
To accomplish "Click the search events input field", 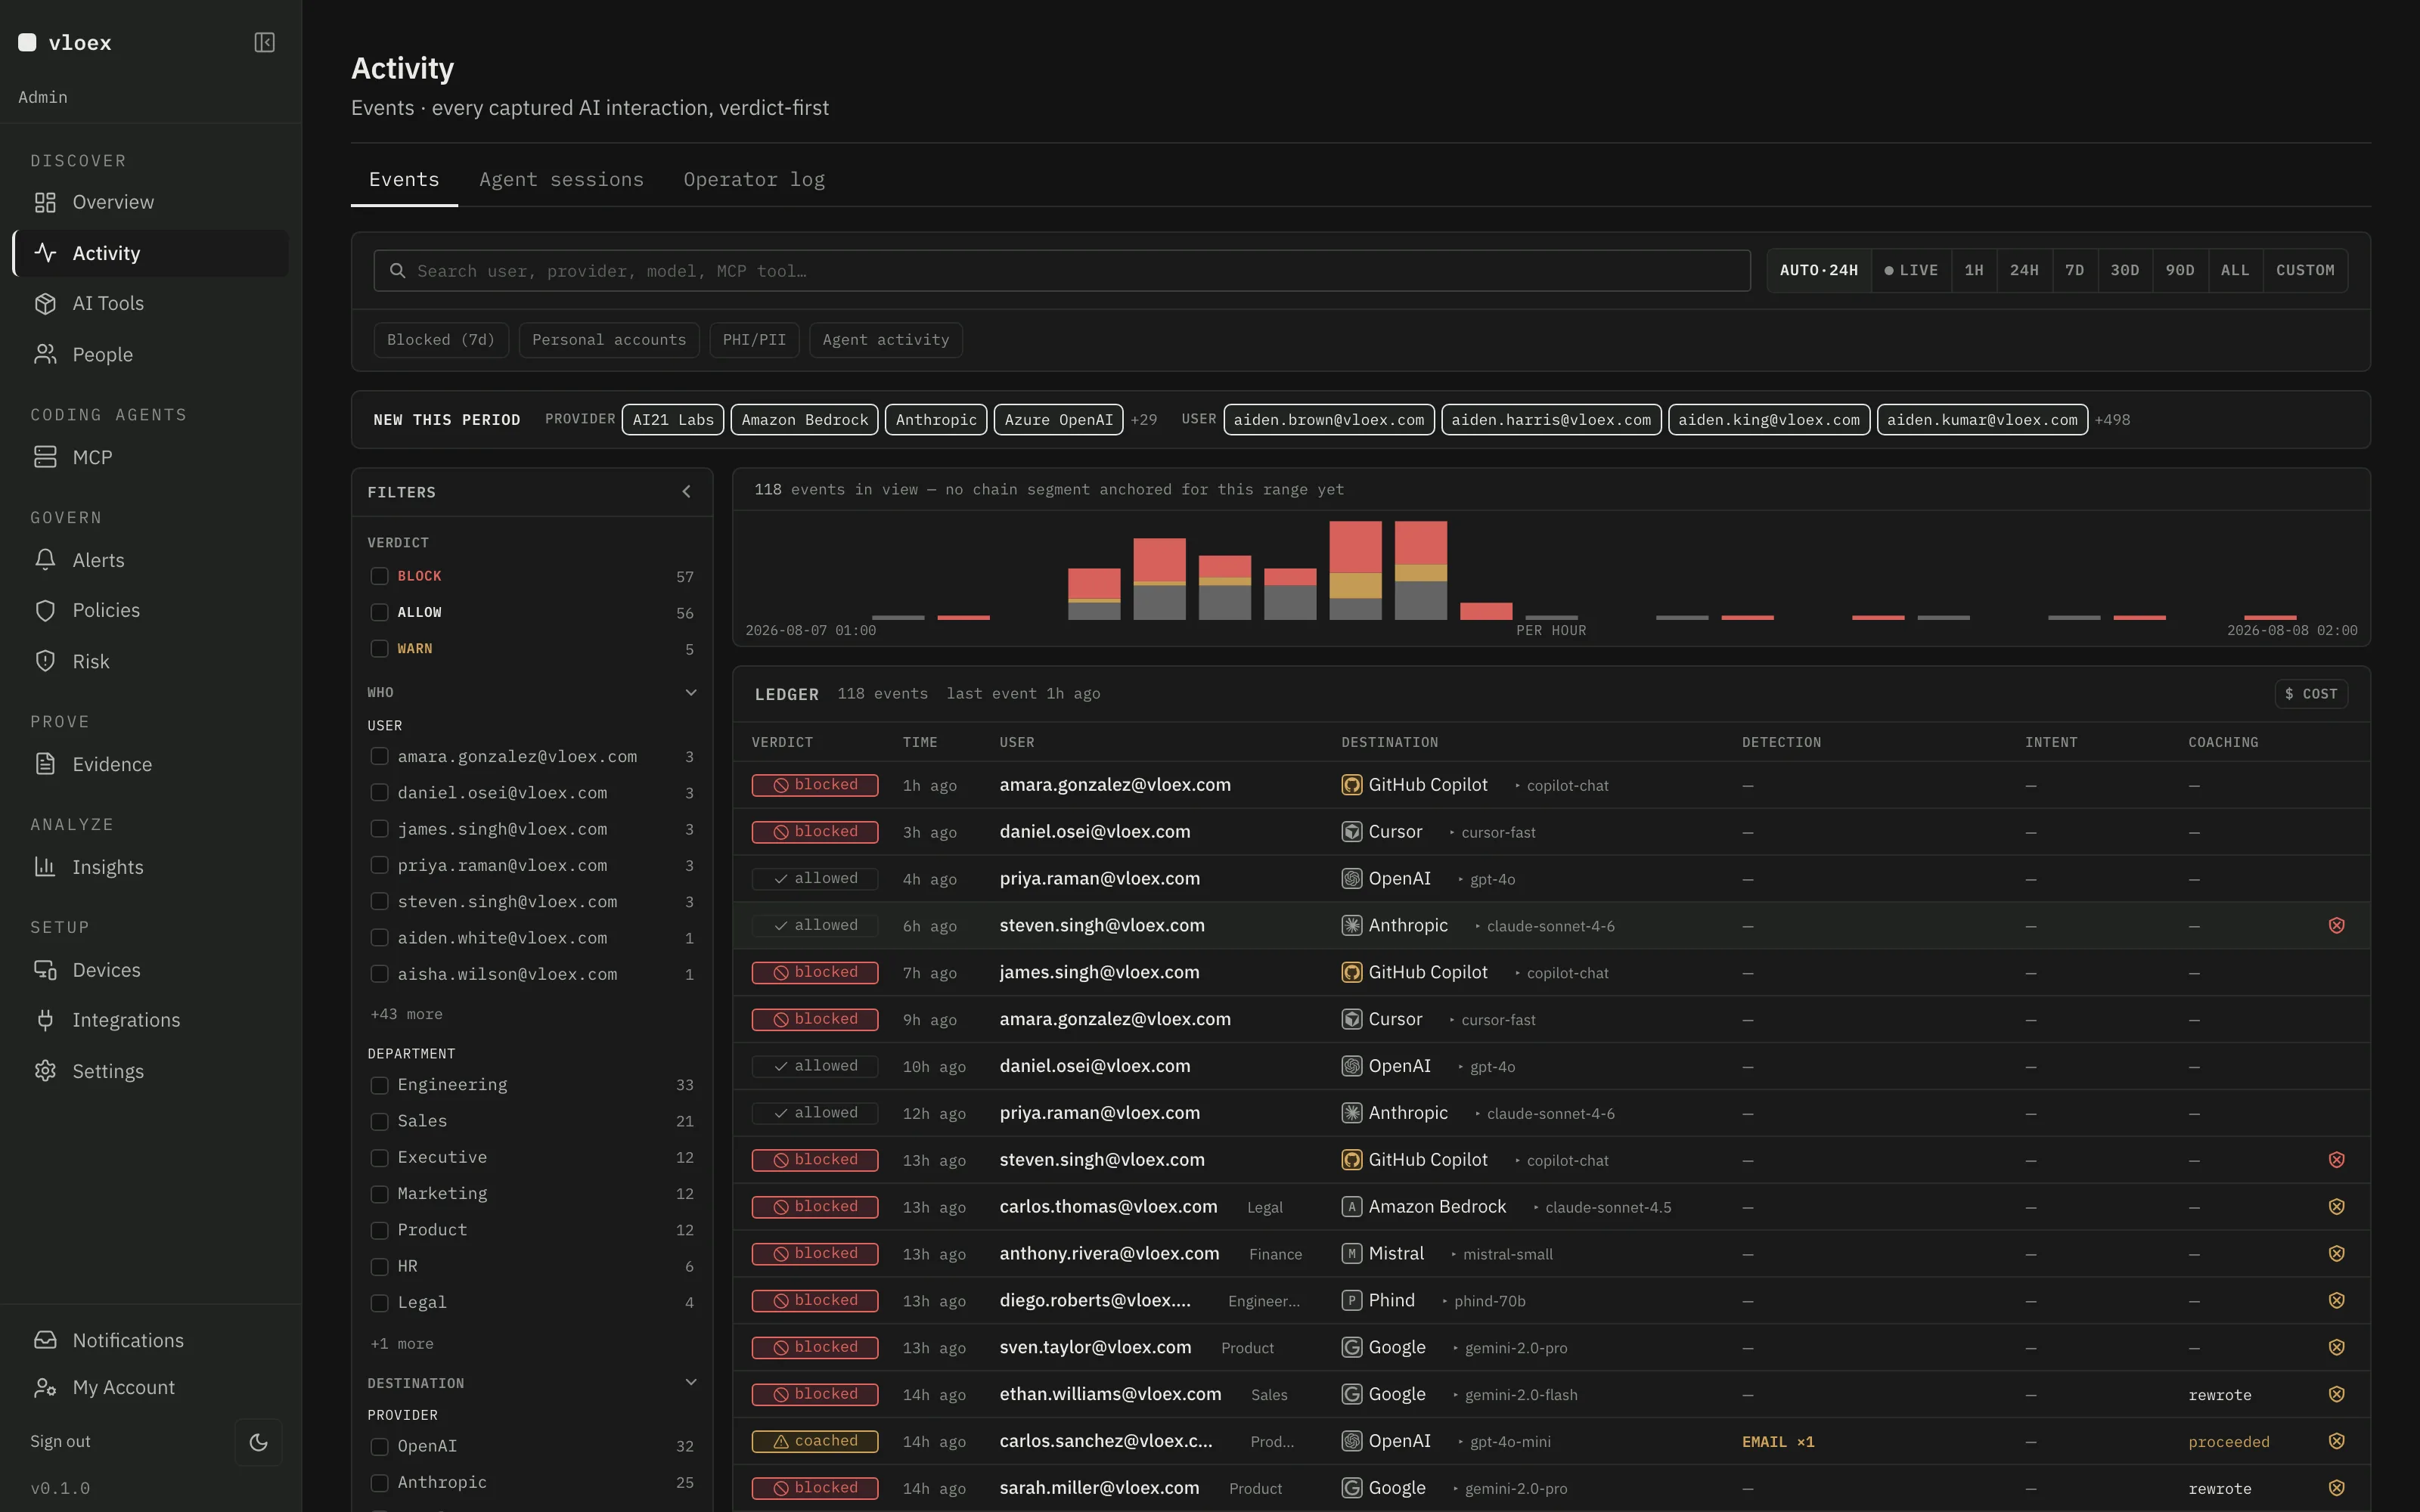I will point(1062,271).
